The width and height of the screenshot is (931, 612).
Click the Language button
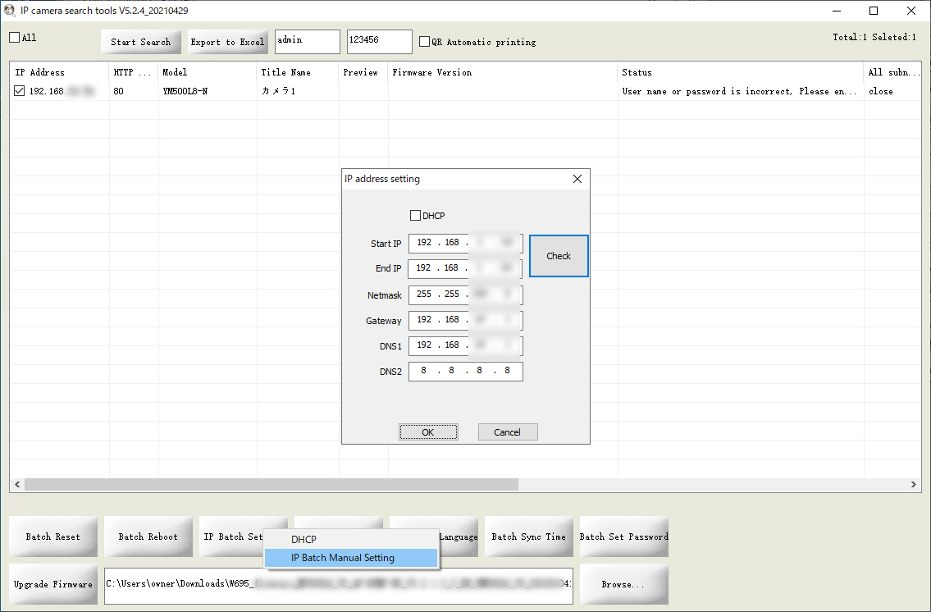click(459, 537)
